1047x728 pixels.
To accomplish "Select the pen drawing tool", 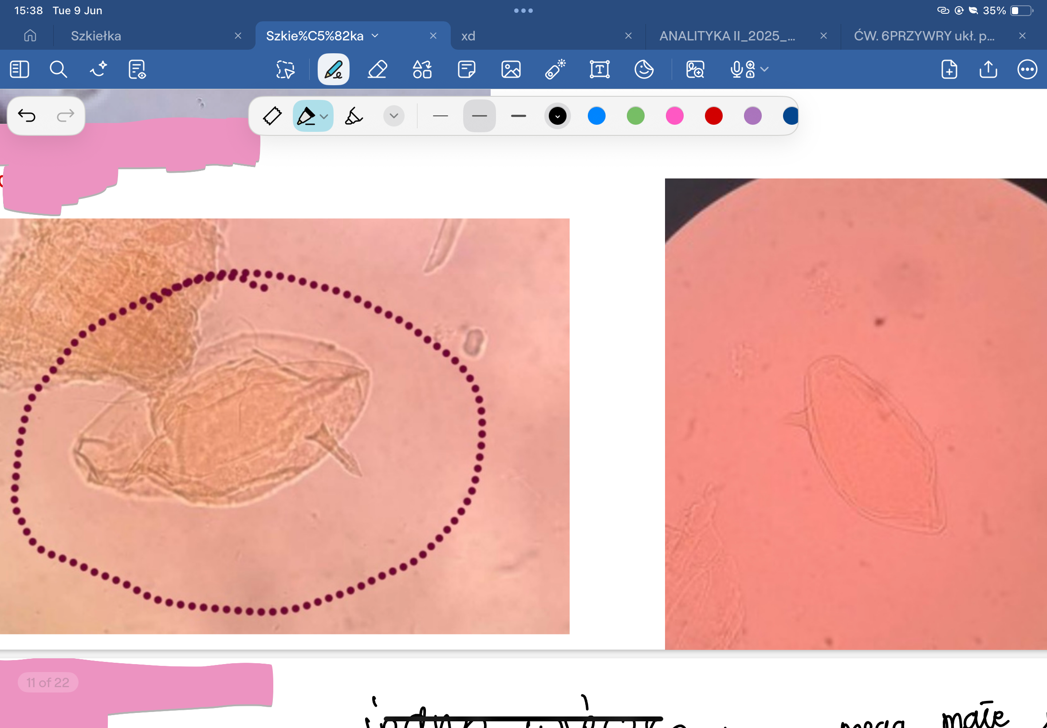I will click(x=333, y=69).
